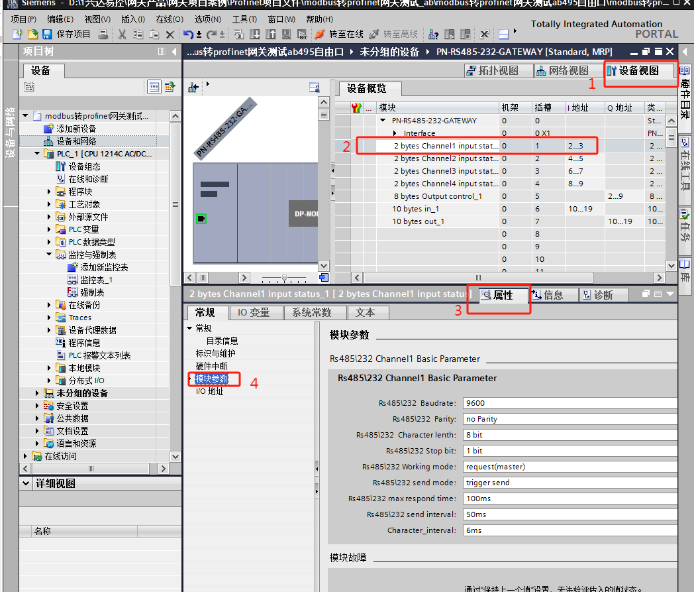Image resolution: width=694 pixels, height=592 pixels.
Task: Collapse the PLC_1 CPU 1214C tree node
Action: (37, 153)
